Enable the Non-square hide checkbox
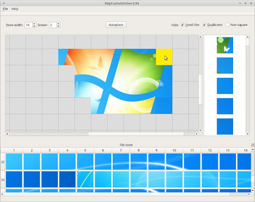This screenshot has height=202, width=255. [228, 25]
